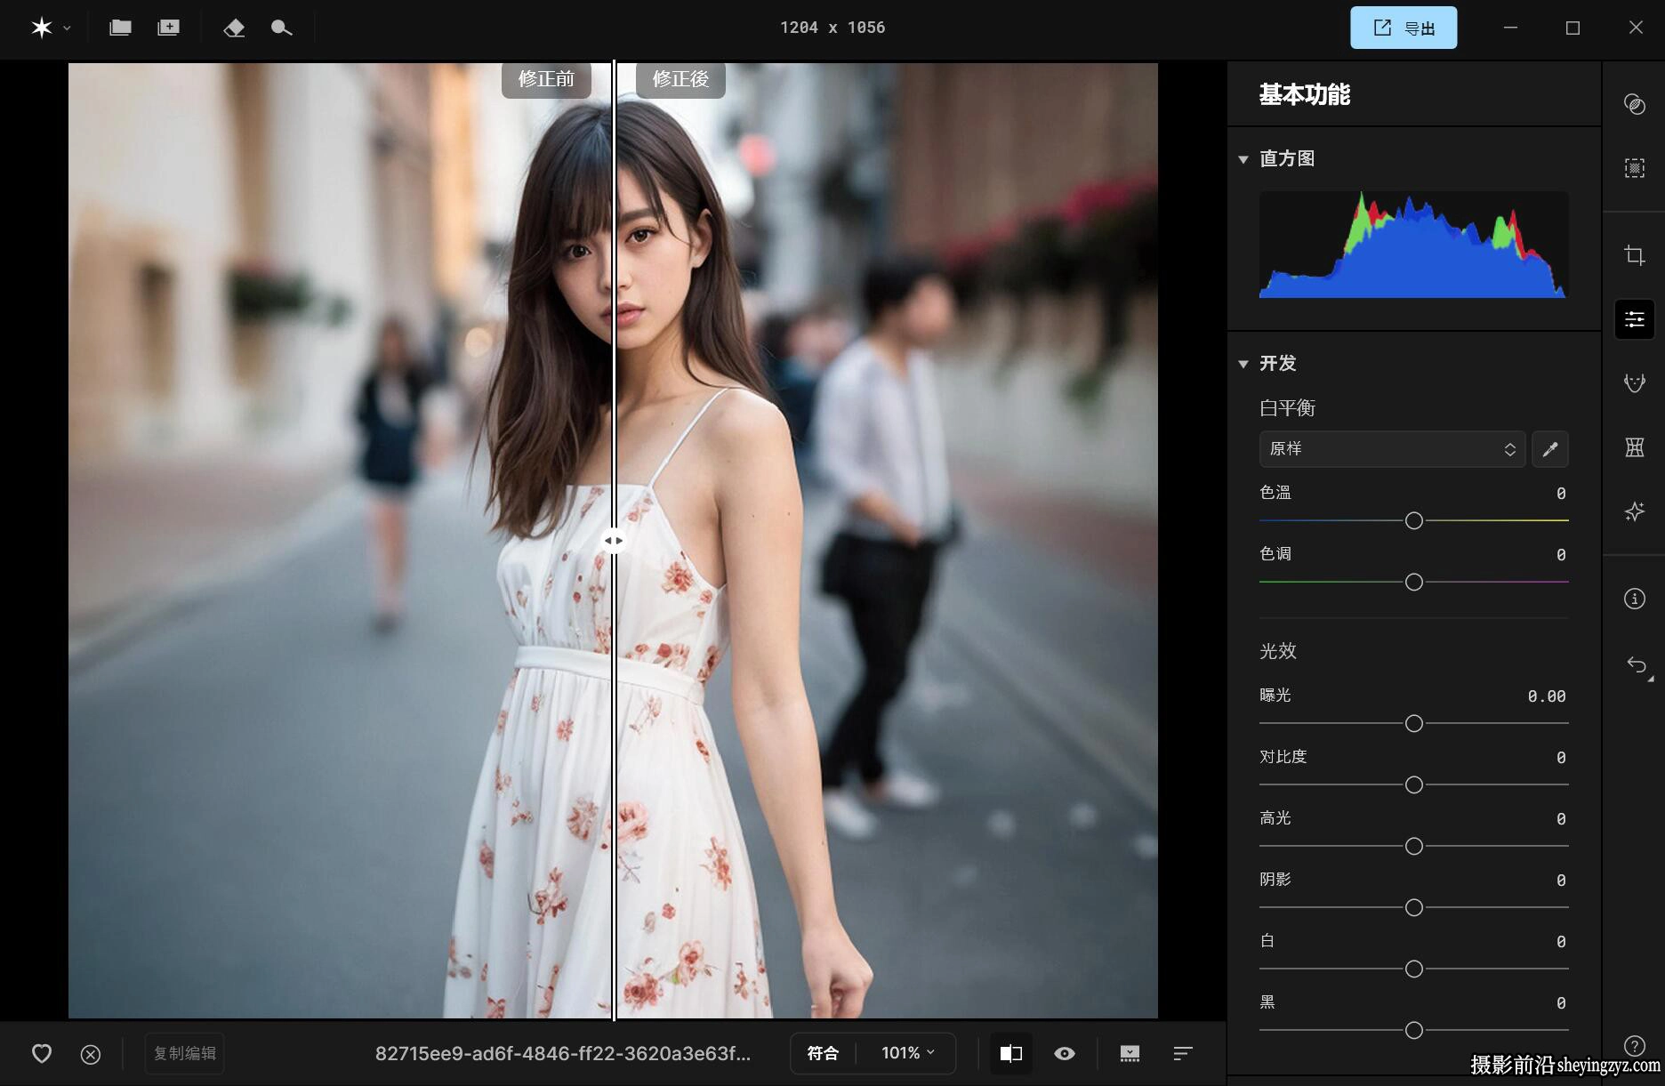Open the star logo app menu
Viewport: 1665px width, 1086px height.
(50, 28)
